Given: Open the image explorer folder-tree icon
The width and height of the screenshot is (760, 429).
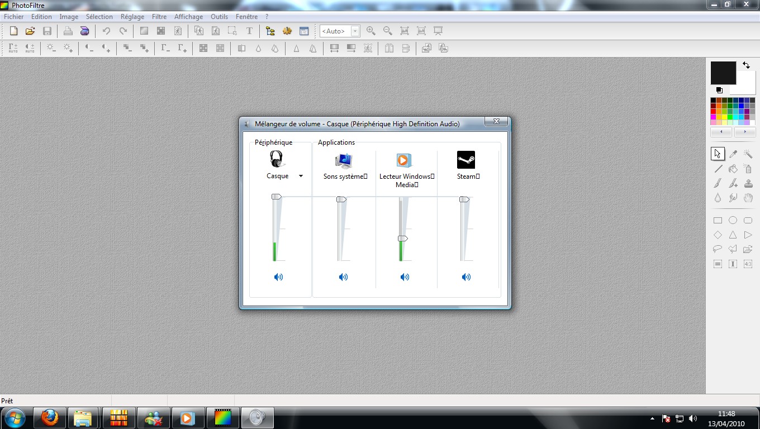Looking at the screenshot, I should pos(270,31).
